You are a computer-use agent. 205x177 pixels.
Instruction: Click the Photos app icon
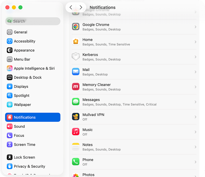pyautogui.click(x=76, y=175)
